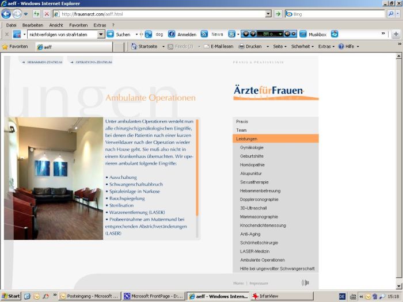The width and height of the screenshot is (403, 302).
Task: Click the Hilfe question mark icon
Action: tap(341, 47)
